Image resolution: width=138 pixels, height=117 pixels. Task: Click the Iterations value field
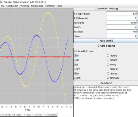(x=121, y=32)
